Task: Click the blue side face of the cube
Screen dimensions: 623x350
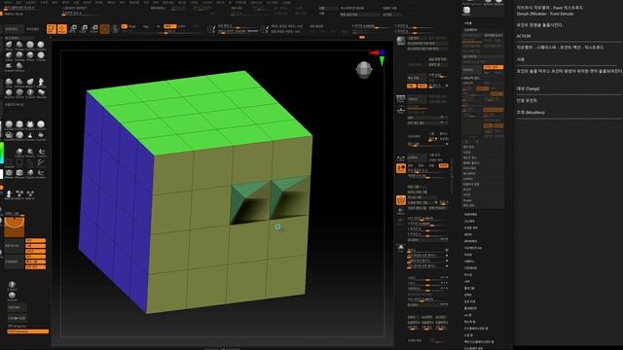Action: click(117, 202)
